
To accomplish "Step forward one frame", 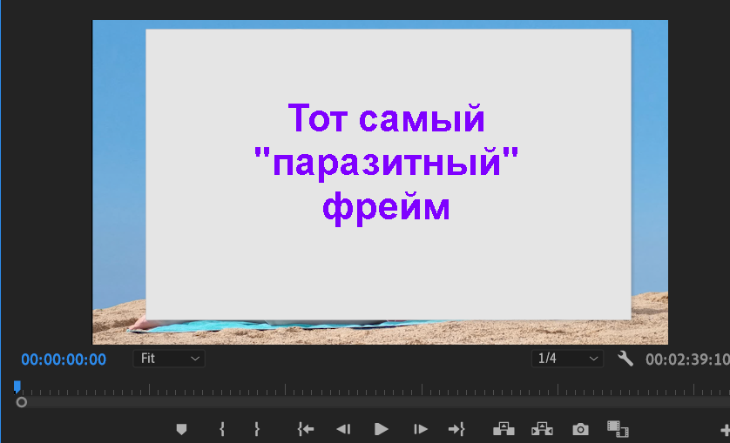I will (420, 429).
